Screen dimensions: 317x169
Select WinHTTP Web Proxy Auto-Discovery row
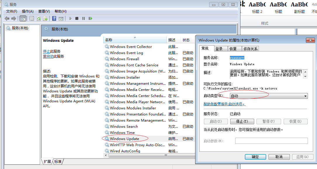pyautogui.click(x=149, y=145)
